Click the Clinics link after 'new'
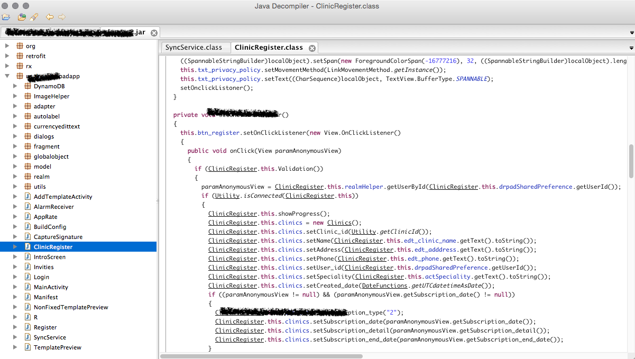The height and width of the screenshot is (359, 635). 338,223
